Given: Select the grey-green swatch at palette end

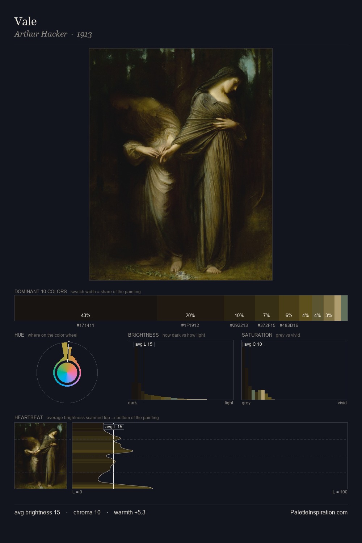Looking at the screenshot, I should click(x=344, y=308).
